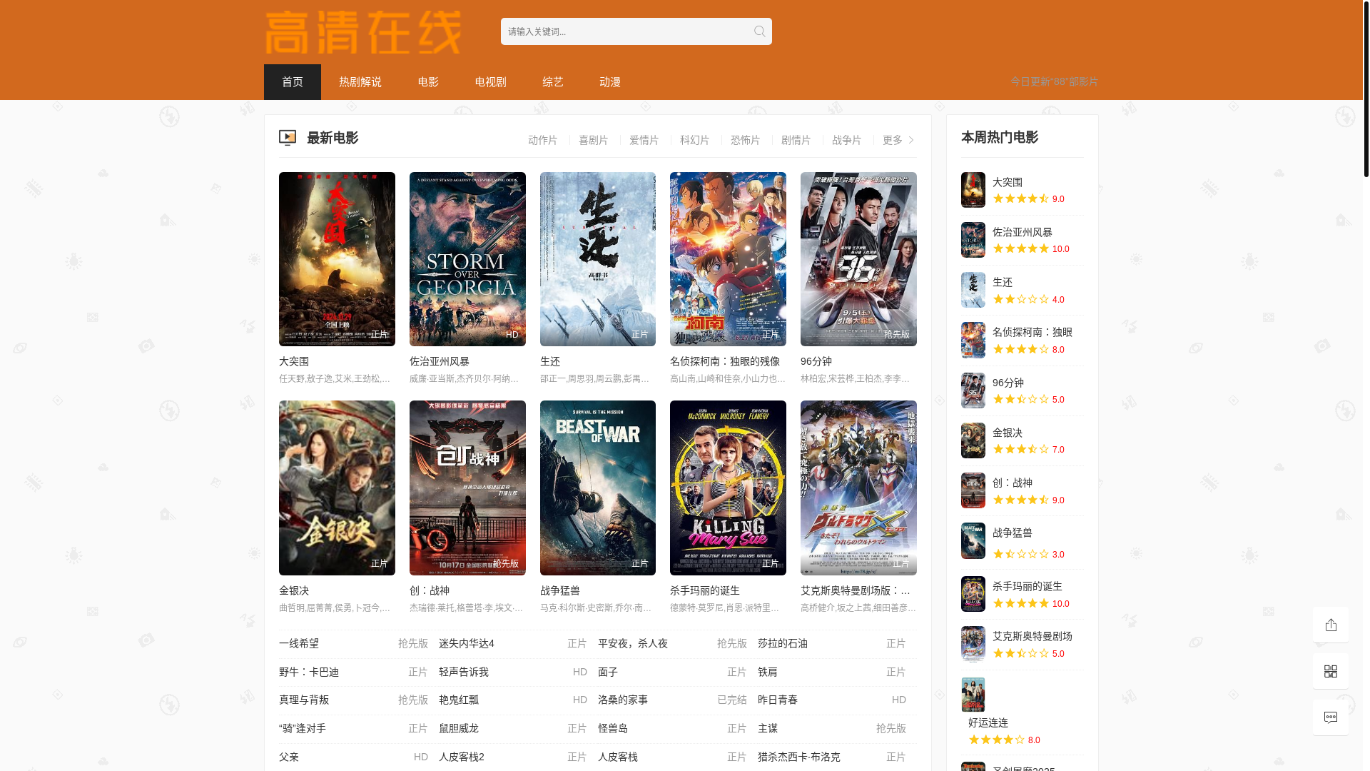Viewport: 1370px width, 771px height.
Task: Filter by 战争片 category
Action: (846, 140)
